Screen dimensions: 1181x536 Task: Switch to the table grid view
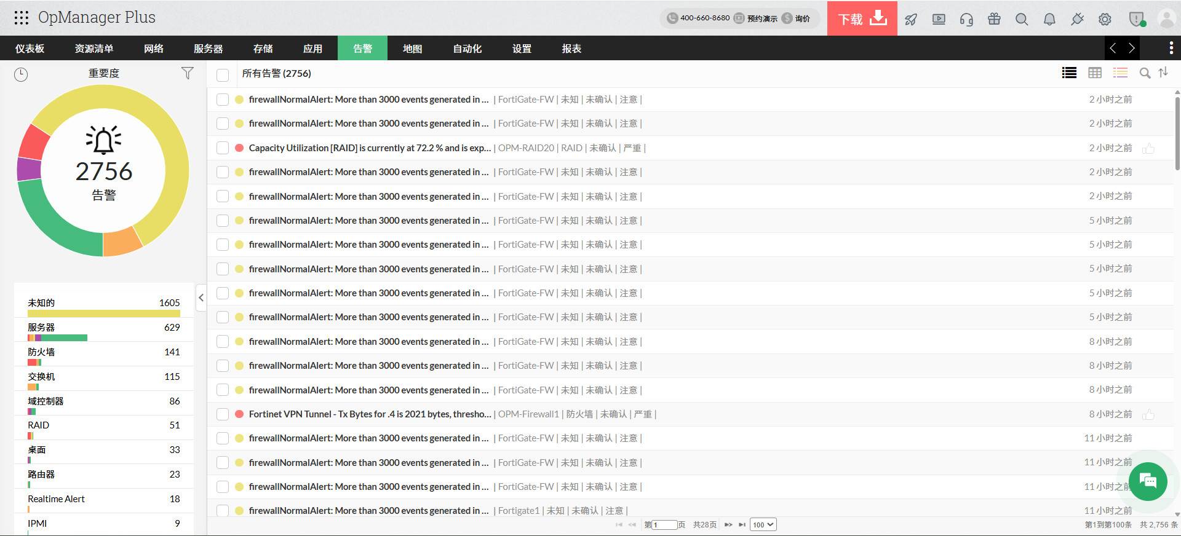[x=1095, y=73]
